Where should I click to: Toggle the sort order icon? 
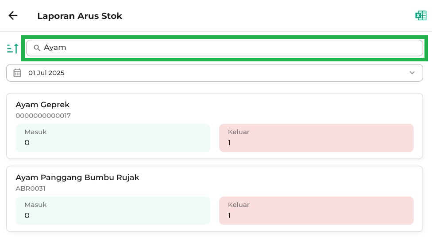13,48
